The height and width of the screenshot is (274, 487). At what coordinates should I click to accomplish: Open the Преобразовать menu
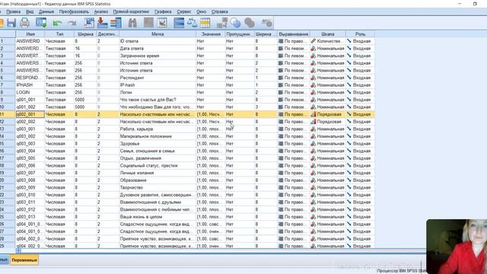pyautogui.click(x=74, y=11)
